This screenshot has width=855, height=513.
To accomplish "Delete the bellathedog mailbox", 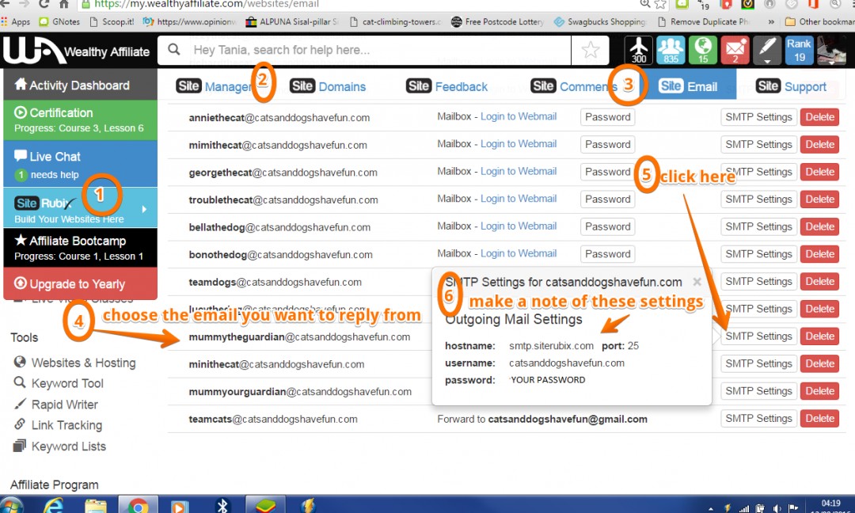I will click(x=819, y=226).
